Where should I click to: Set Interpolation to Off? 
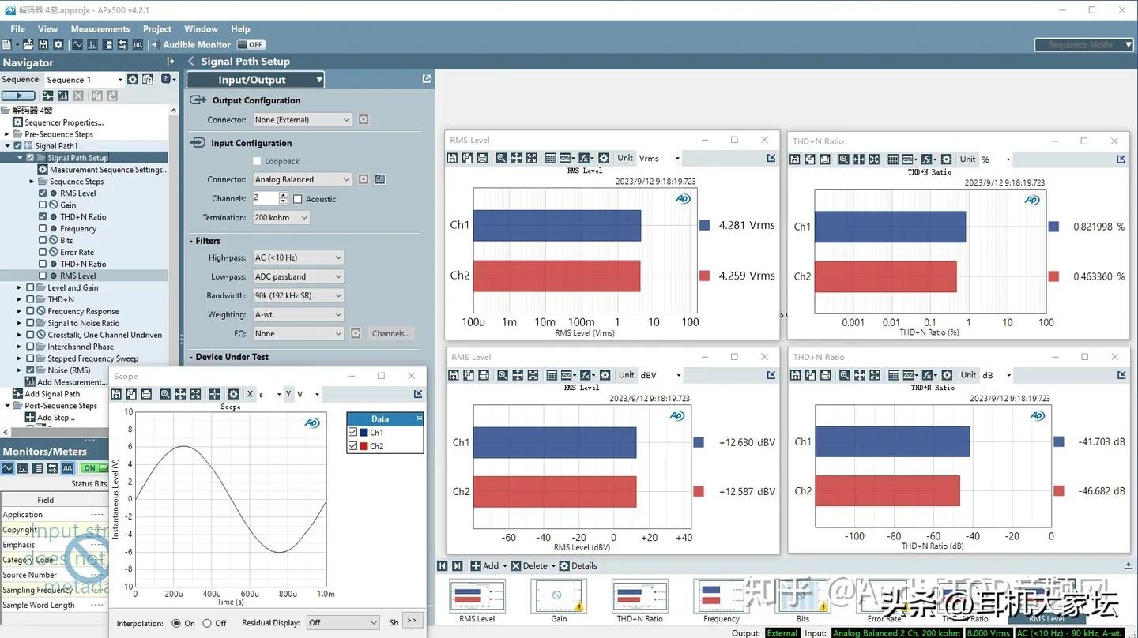click(207, 623)
